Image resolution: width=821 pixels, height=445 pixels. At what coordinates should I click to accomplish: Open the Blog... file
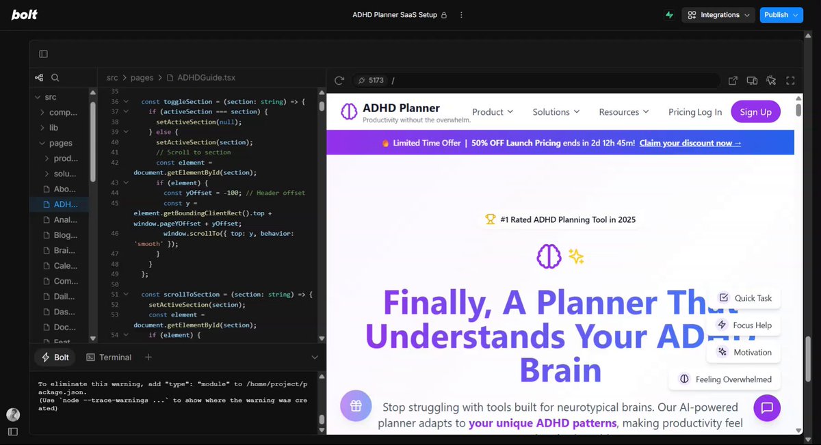[x=60, y=235]
